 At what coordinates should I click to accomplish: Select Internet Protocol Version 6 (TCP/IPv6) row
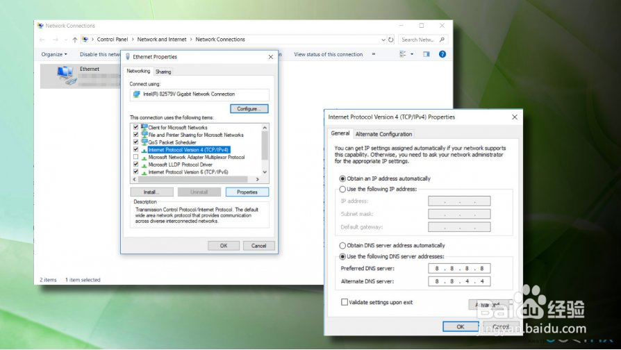click(x=188, y=172)
